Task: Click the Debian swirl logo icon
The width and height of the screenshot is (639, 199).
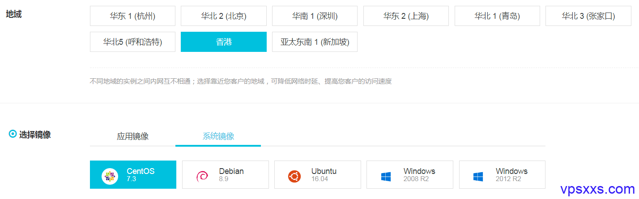Action: point(202,176)
